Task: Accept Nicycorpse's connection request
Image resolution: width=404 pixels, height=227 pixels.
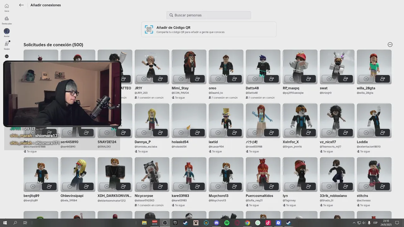Action: click(x=160, y=187)
